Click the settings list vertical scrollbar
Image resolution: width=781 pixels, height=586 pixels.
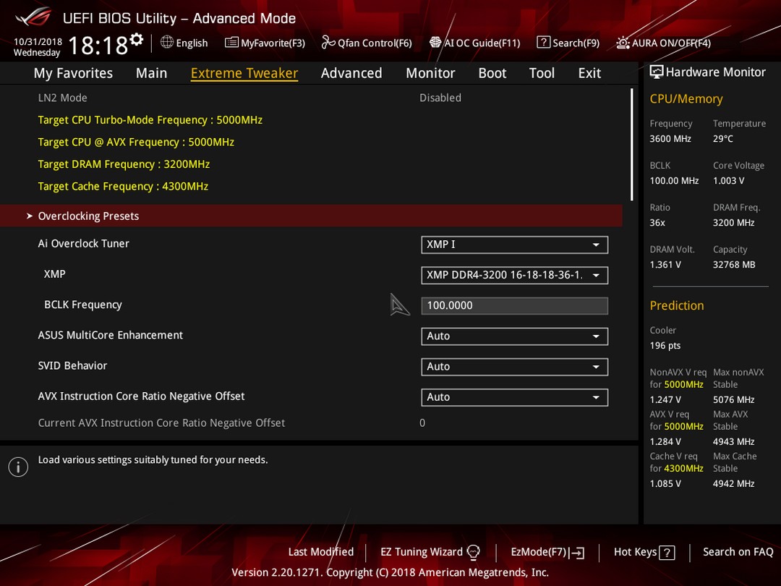(x=631, y=145)
